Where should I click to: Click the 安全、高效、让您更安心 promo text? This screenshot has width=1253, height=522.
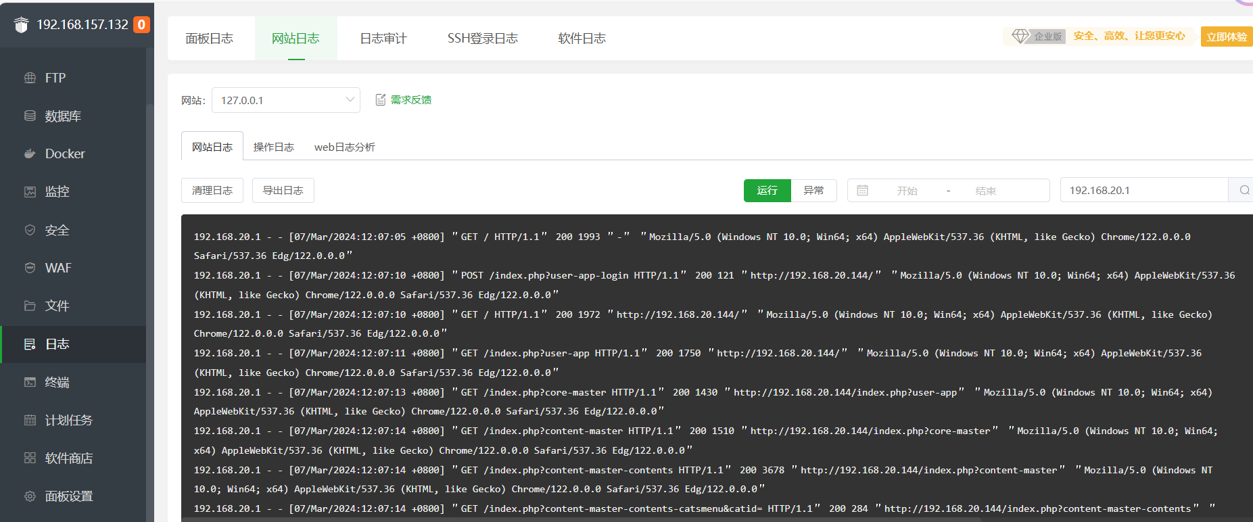pos(1129,36)
